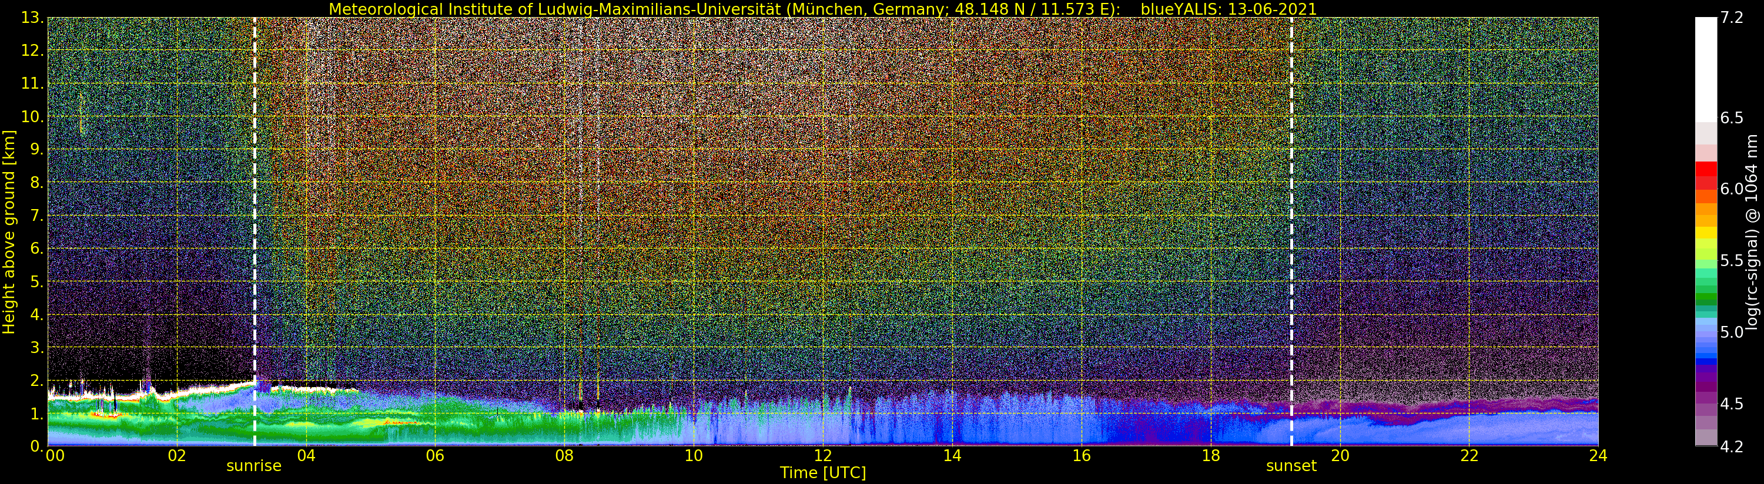The height and width of the screenshot is (484, 1764).
Task: Click the 18 time tick label
Action: [1211, 455]
